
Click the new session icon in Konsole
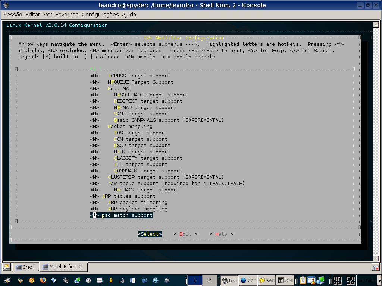coord(7,267)
